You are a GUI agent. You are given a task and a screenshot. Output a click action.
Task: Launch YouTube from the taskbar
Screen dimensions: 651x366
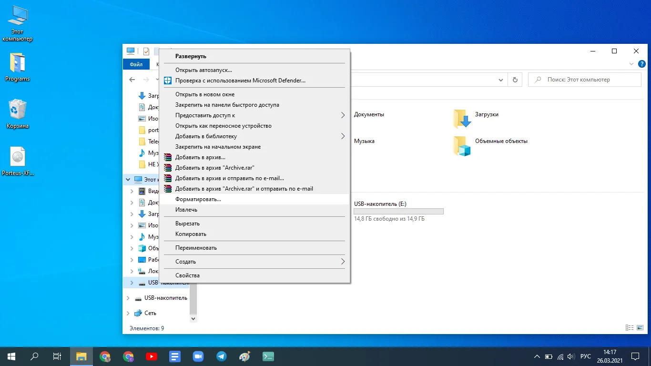152,356
